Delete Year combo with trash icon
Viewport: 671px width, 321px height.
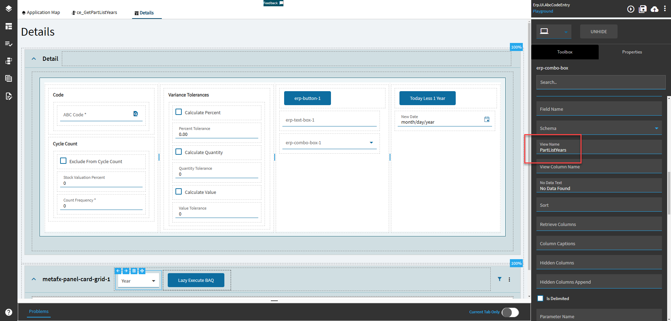[134, 271]
